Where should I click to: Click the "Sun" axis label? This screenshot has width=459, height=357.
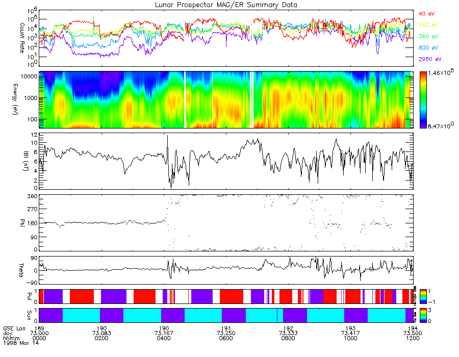pos(29,315)
